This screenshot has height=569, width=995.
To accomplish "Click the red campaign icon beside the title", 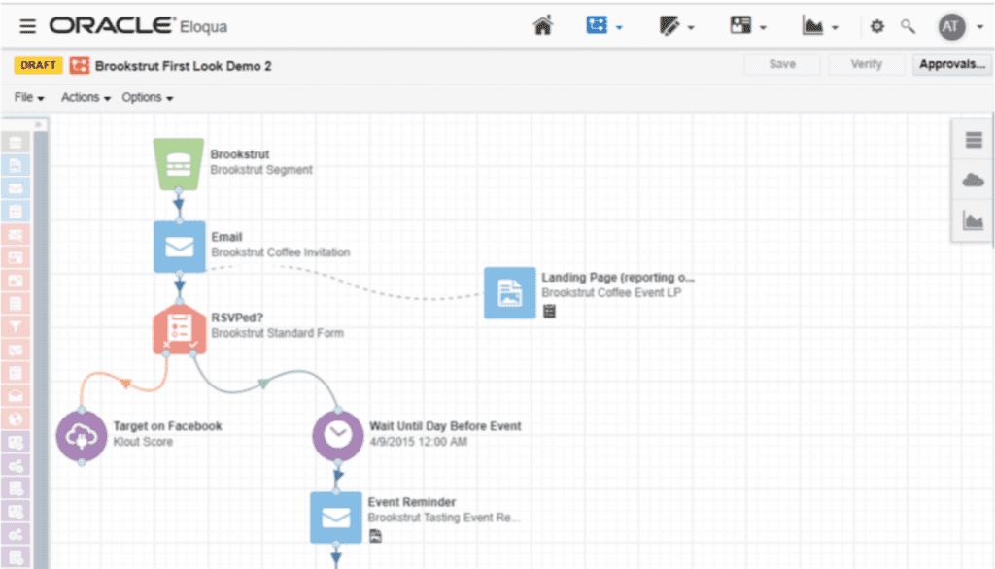I will (80, 65).
